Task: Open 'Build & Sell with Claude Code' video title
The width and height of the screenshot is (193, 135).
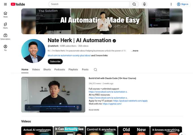Action: [112, 78]
